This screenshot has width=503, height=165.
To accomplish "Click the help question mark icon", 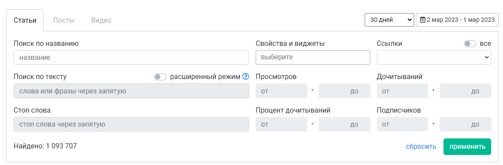I will click(246, 77).
